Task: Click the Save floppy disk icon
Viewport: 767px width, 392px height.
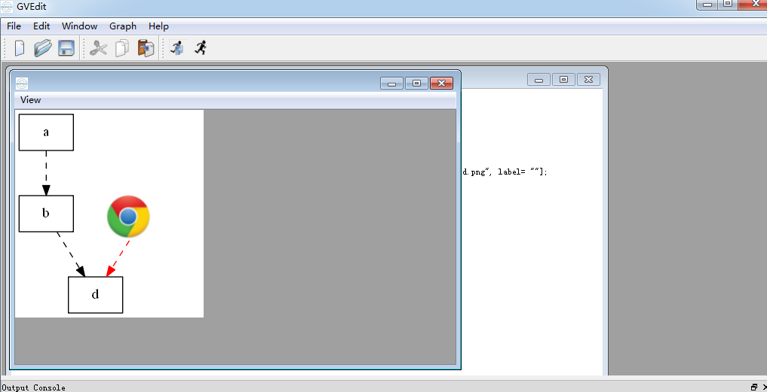Action: click(x=66, y=48)
